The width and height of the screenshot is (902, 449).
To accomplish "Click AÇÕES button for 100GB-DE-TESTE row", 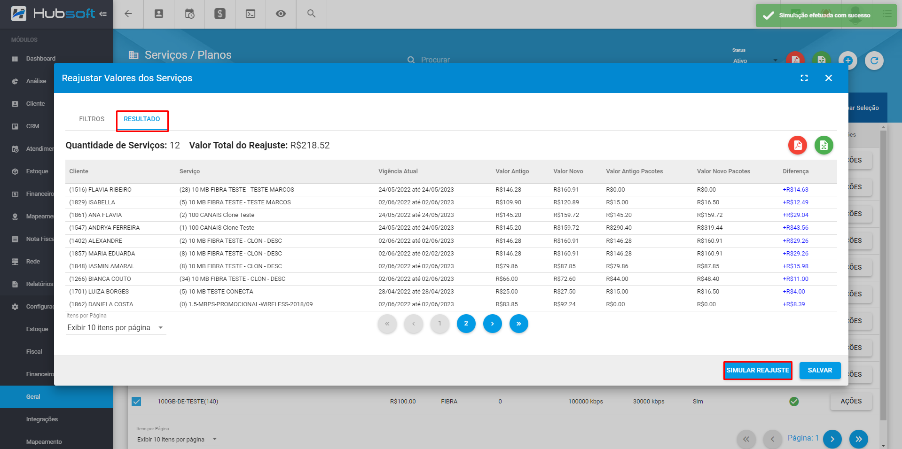I will click(x=851, y=401).
